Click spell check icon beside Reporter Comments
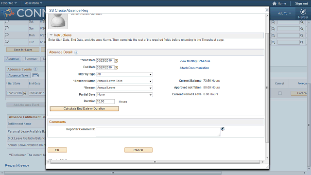 223,129
